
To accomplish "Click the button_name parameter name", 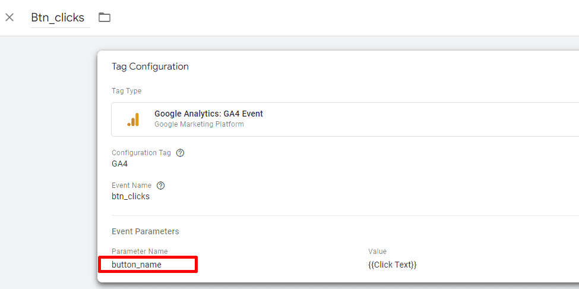I will (x=137, y=265).
